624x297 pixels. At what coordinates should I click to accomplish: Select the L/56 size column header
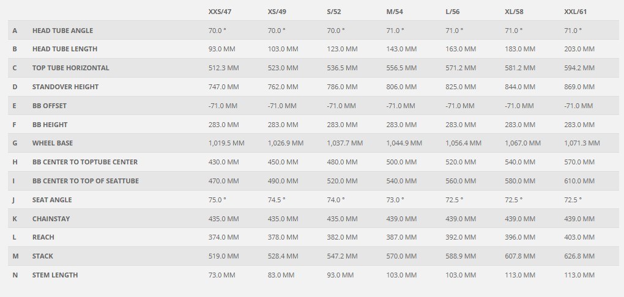pos(453,12)
